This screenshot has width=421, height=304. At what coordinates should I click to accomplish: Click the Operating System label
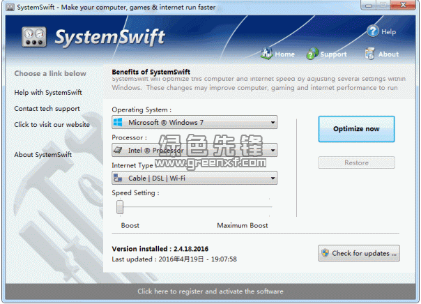pos(141,110)
